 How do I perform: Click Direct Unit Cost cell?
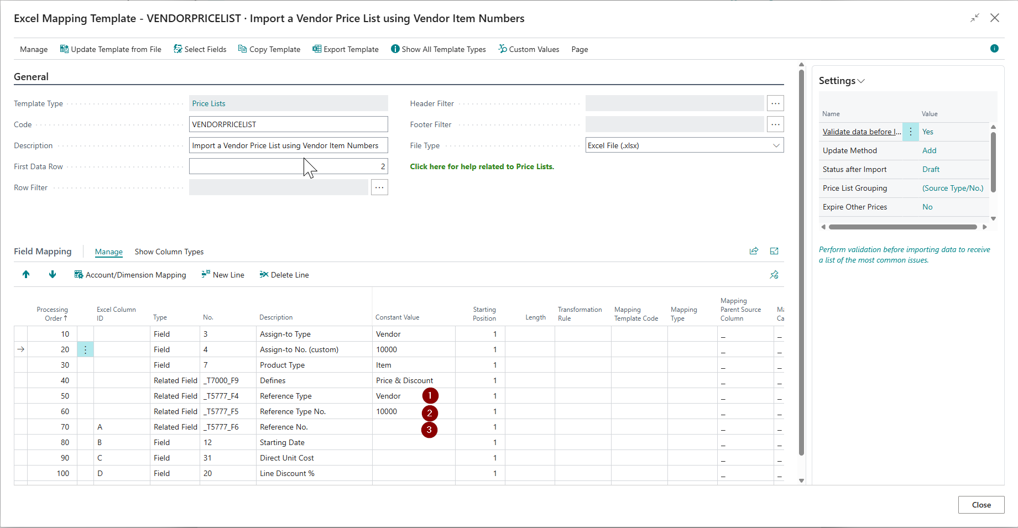pyautogui.click(x=314, y=458)
